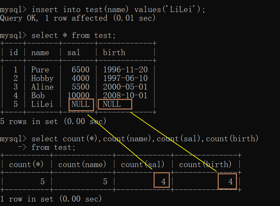280x206 pixels.
Task: Click the highlighted NULL in the birth column
Action: coord(115,104)
